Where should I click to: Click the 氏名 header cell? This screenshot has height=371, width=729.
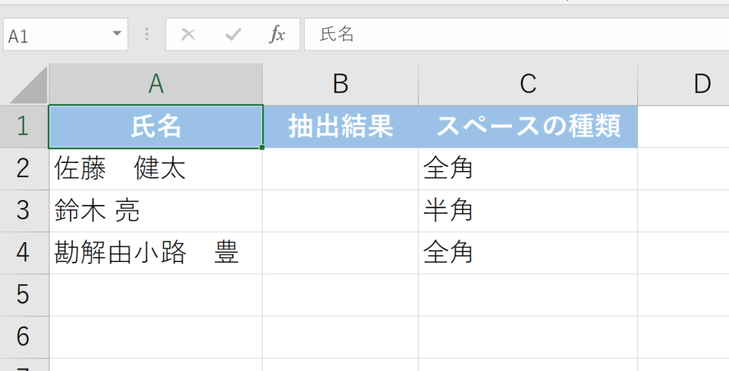pos(156,127)
